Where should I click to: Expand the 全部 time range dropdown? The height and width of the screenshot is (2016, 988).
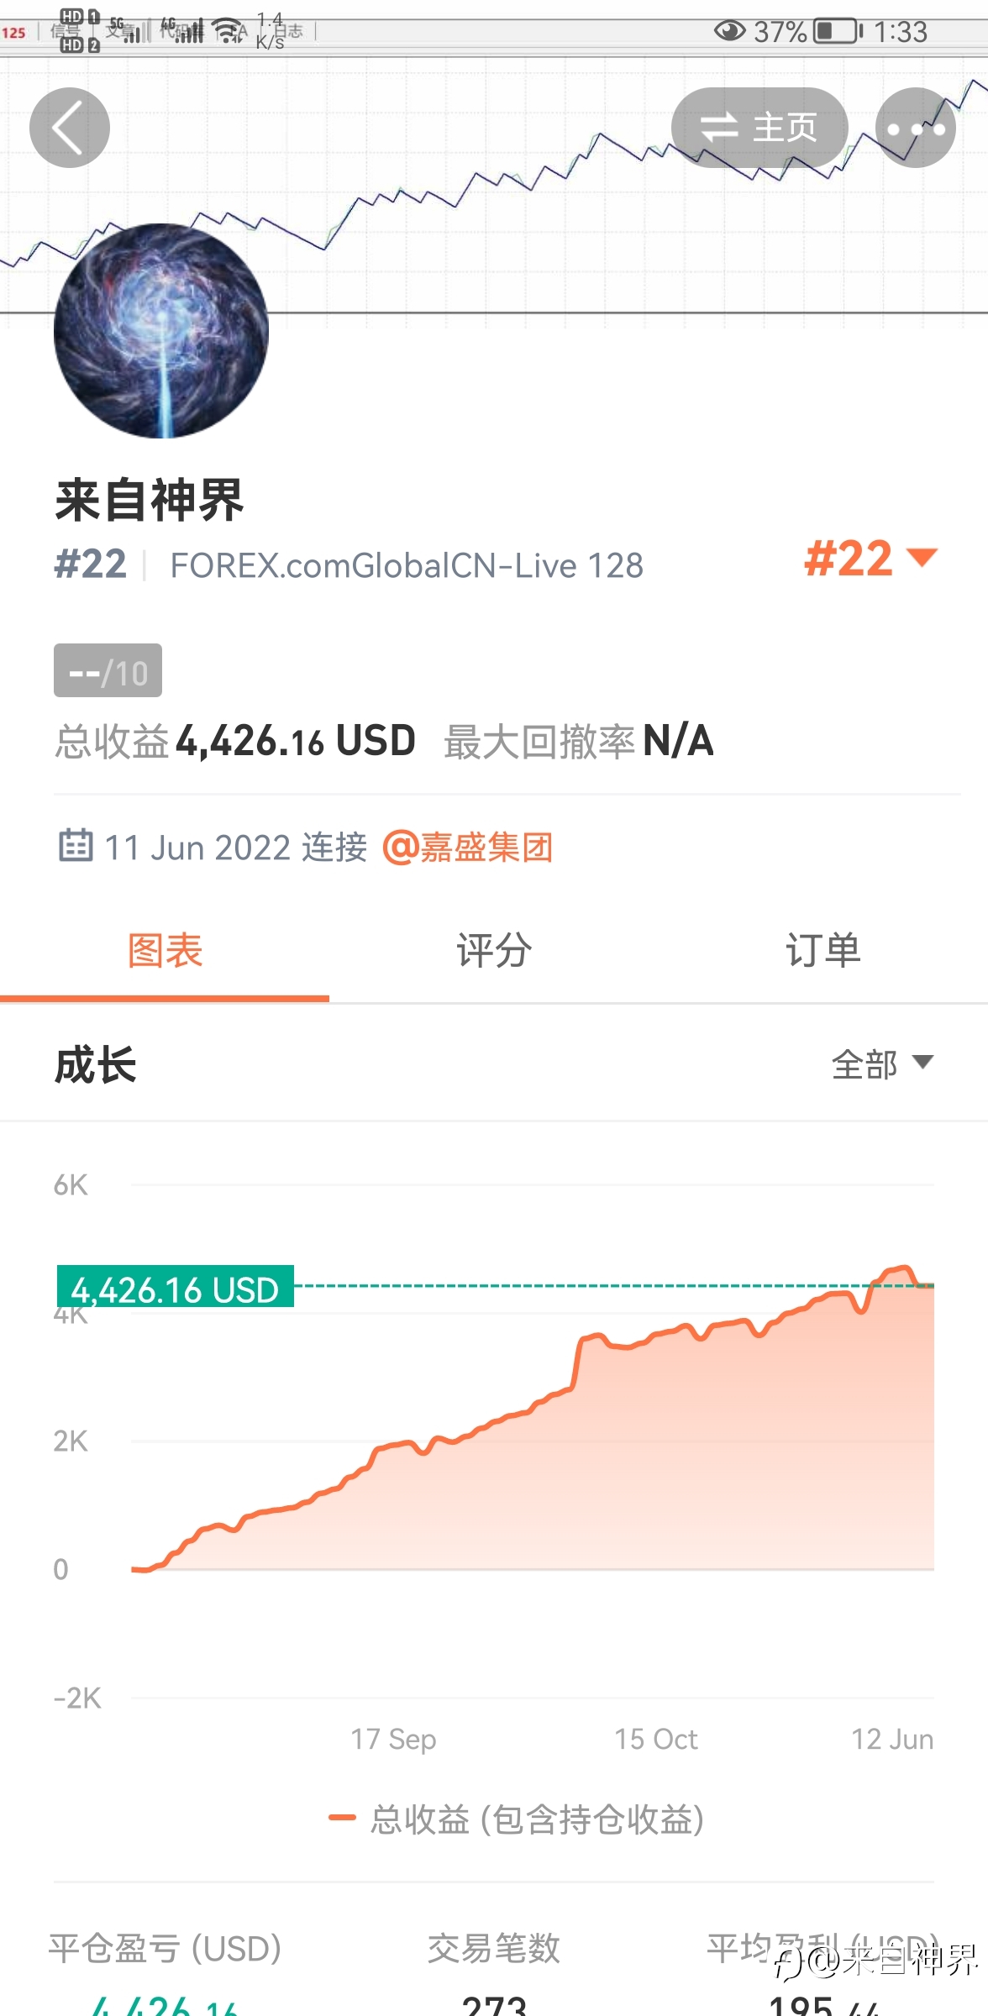pyautogui.click(x=882, y=1064)
